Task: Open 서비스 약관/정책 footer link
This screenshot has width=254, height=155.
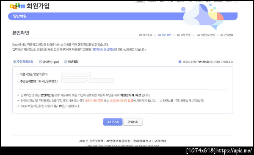Action: click(x=91, y=141)
